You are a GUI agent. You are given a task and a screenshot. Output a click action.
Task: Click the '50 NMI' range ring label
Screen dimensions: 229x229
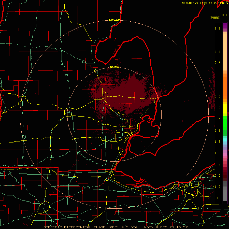pyautogui.click(x=114, y=67)
